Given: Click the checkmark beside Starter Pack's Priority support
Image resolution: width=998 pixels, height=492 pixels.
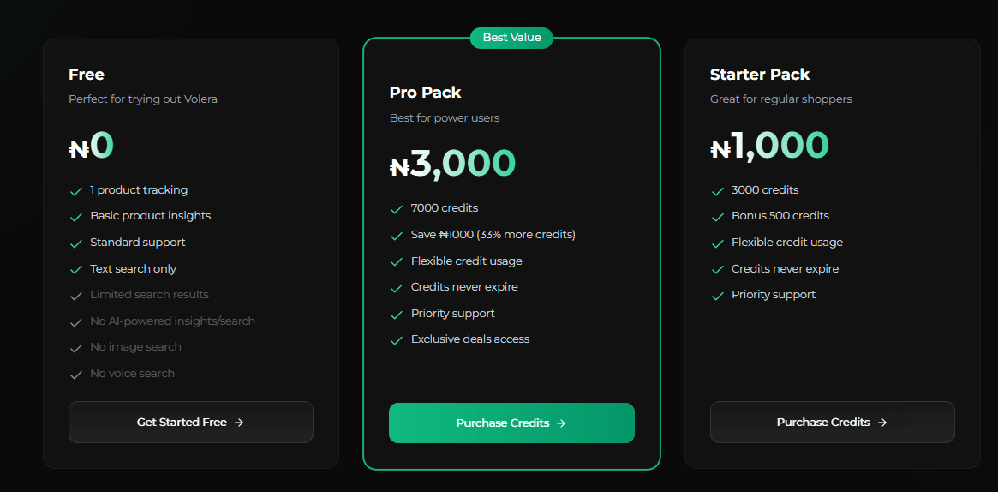Looking at the screenshot, I should click(718, 296).
